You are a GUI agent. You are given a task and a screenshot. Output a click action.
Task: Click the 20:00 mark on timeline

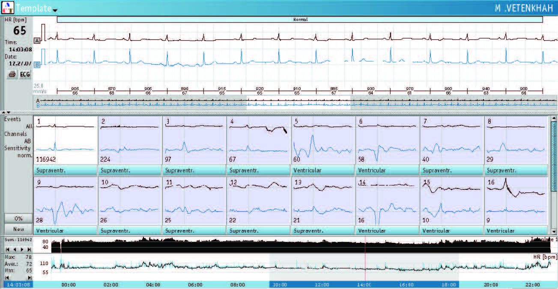coord(491,285)
